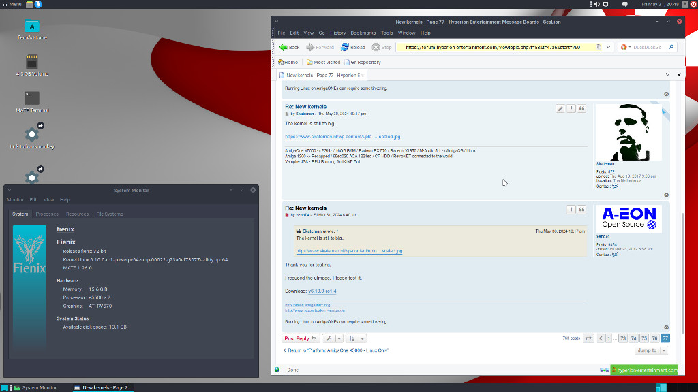The image size is (698, 392).
Task: Expand the topic tools dropdown arrow
Action: [x=339, y=339]
